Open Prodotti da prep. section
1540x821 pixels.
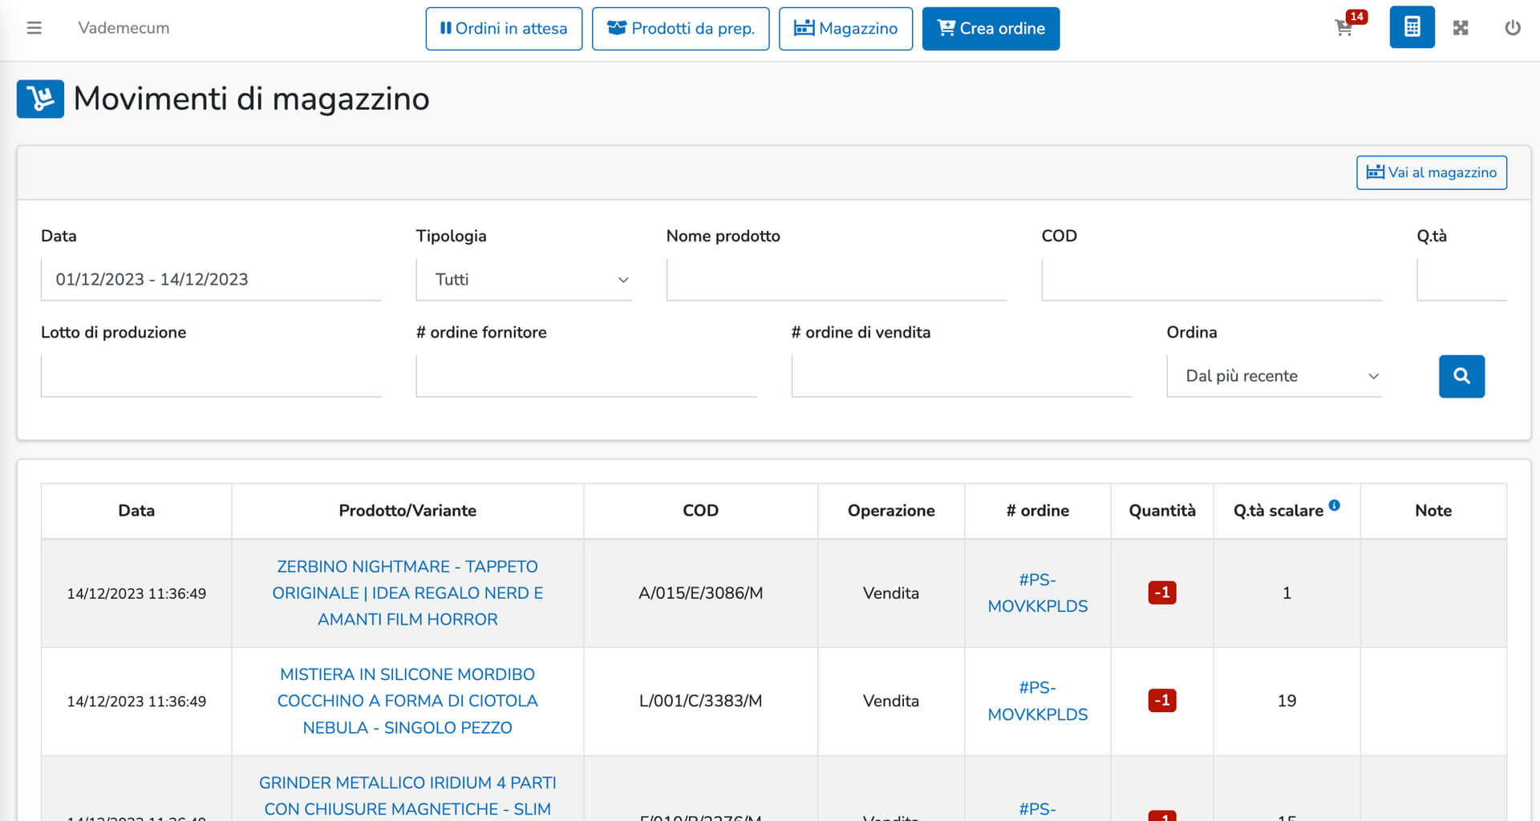(680, 29)
